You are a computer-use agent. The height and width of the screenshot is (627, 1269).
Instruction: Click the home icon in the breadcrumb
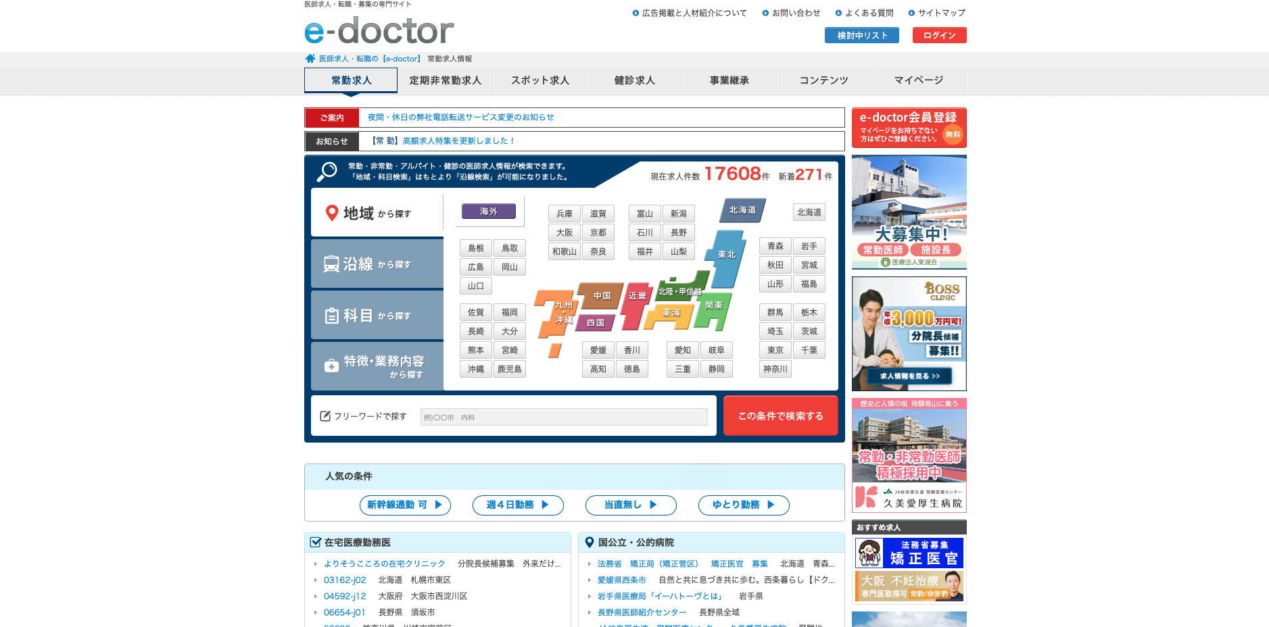coord(310,59)
